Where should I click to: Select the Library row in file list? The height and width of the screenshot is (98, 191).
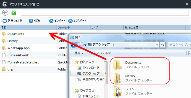34,41
